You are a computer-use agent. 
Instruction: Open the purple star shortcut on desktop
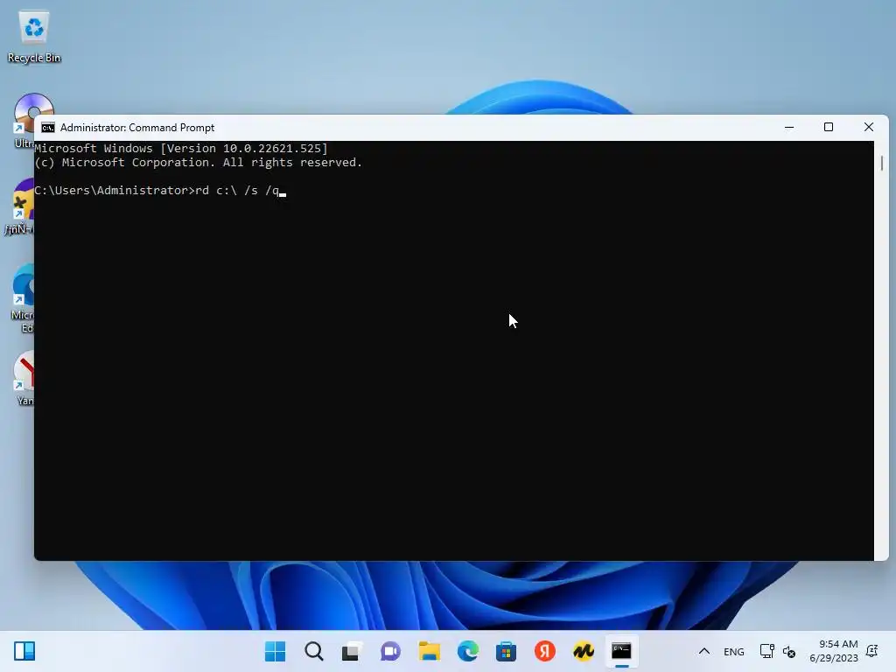(22, 206)
